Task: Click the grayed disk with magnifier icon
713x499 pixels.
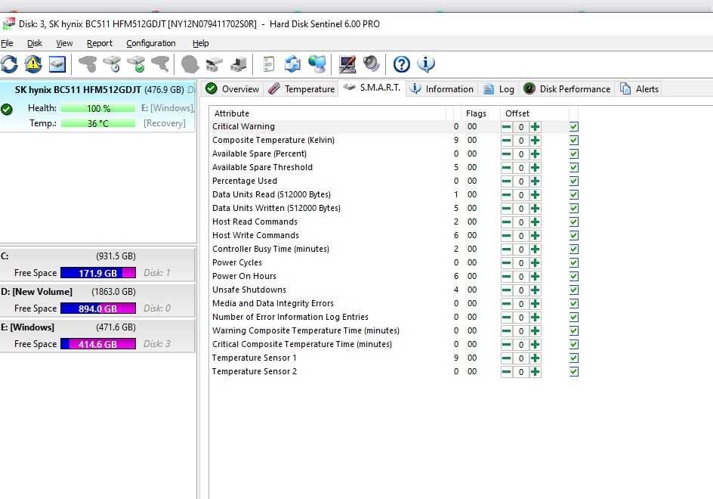Action: (160, 64)
